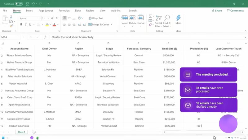This screenshot has height=140, width=248.
Task: Open the Formulas tab
Action: pyautogui.click(x=64, y=11)
